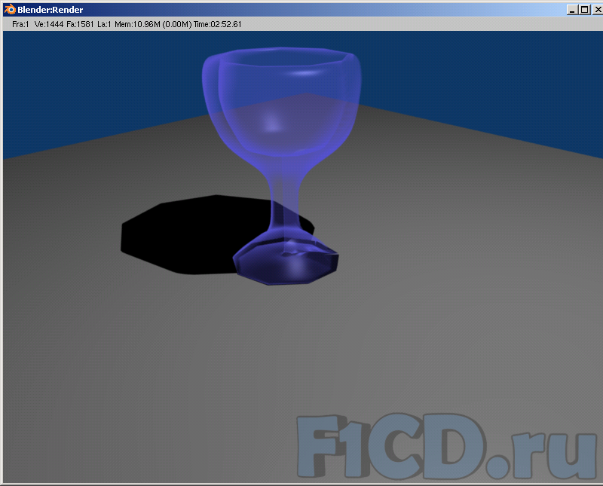The width and height of the screenshot is (603, 486).
Task: Click the Blender:Render title text
Action: (x=50, y=10)
